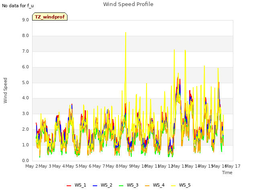Image resolution: width=257 pixels, height=193 pixels.
Task: Toggle the WS_2 legend label
Action: [106, 185]
